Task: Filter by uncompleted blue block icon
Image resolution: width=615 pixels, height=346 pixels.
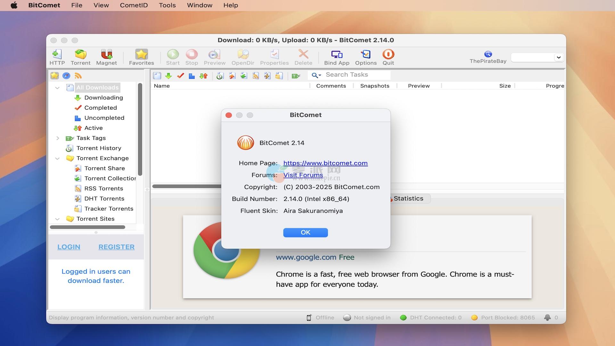Action: (192, 76)
